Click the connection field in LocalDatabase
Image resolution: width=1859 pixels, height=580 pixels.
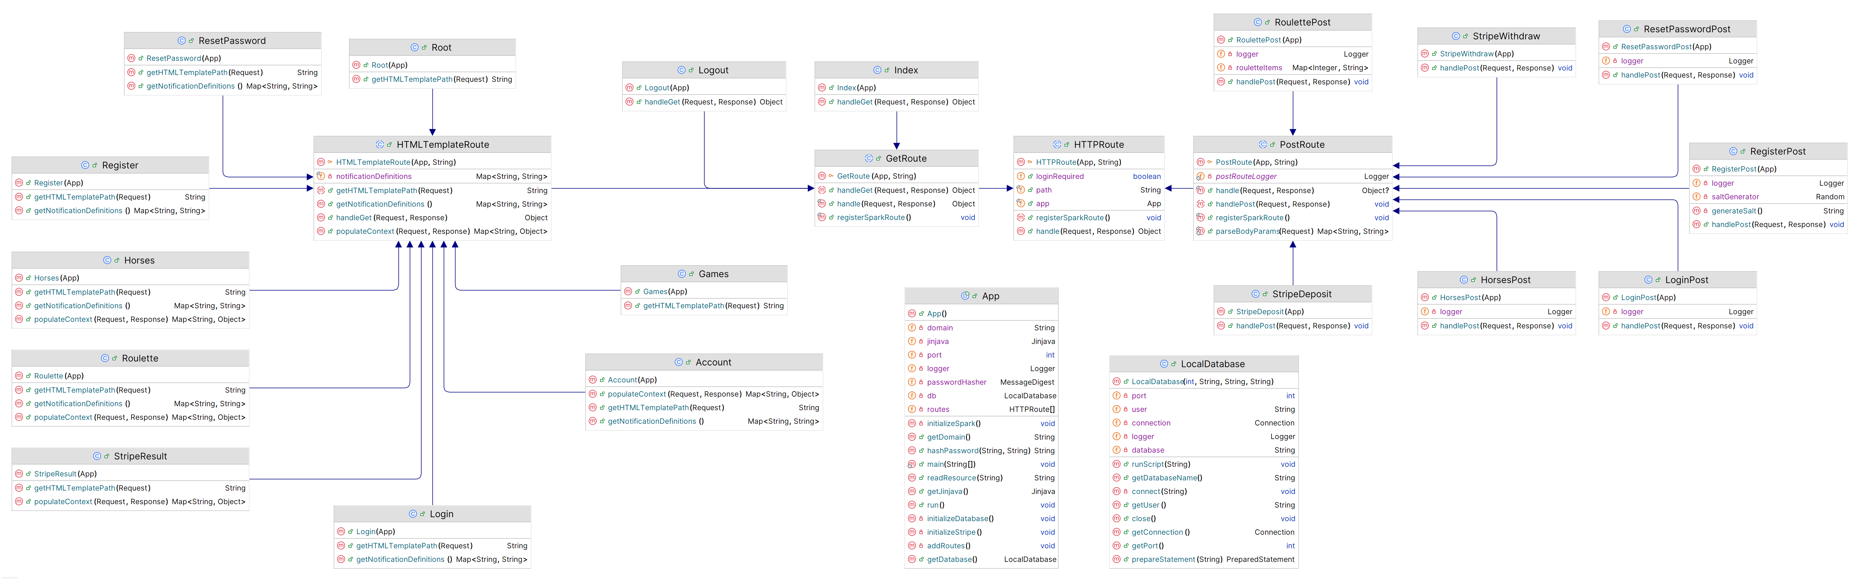[1204, 423]
